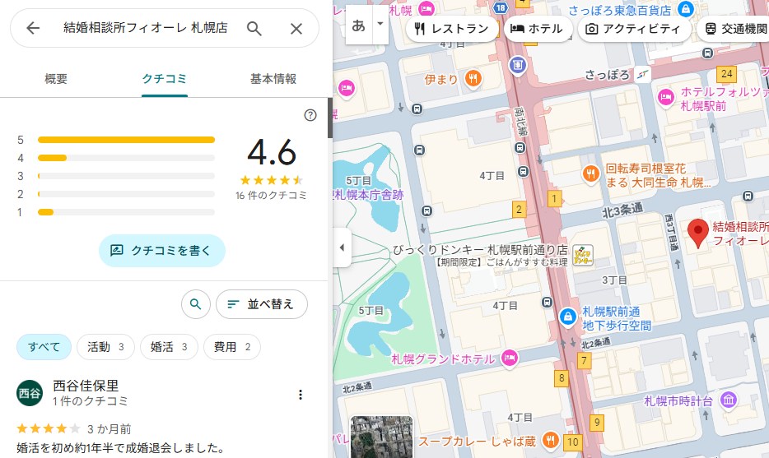Select the 札幌市時計台 landmark icon

(x=728, y=400)
